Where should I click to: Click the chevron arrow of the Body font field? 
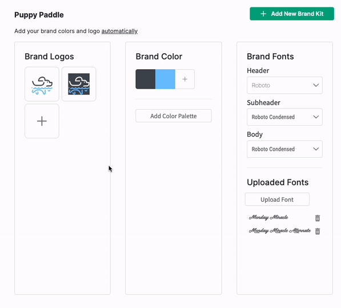(x=316, y=149)
